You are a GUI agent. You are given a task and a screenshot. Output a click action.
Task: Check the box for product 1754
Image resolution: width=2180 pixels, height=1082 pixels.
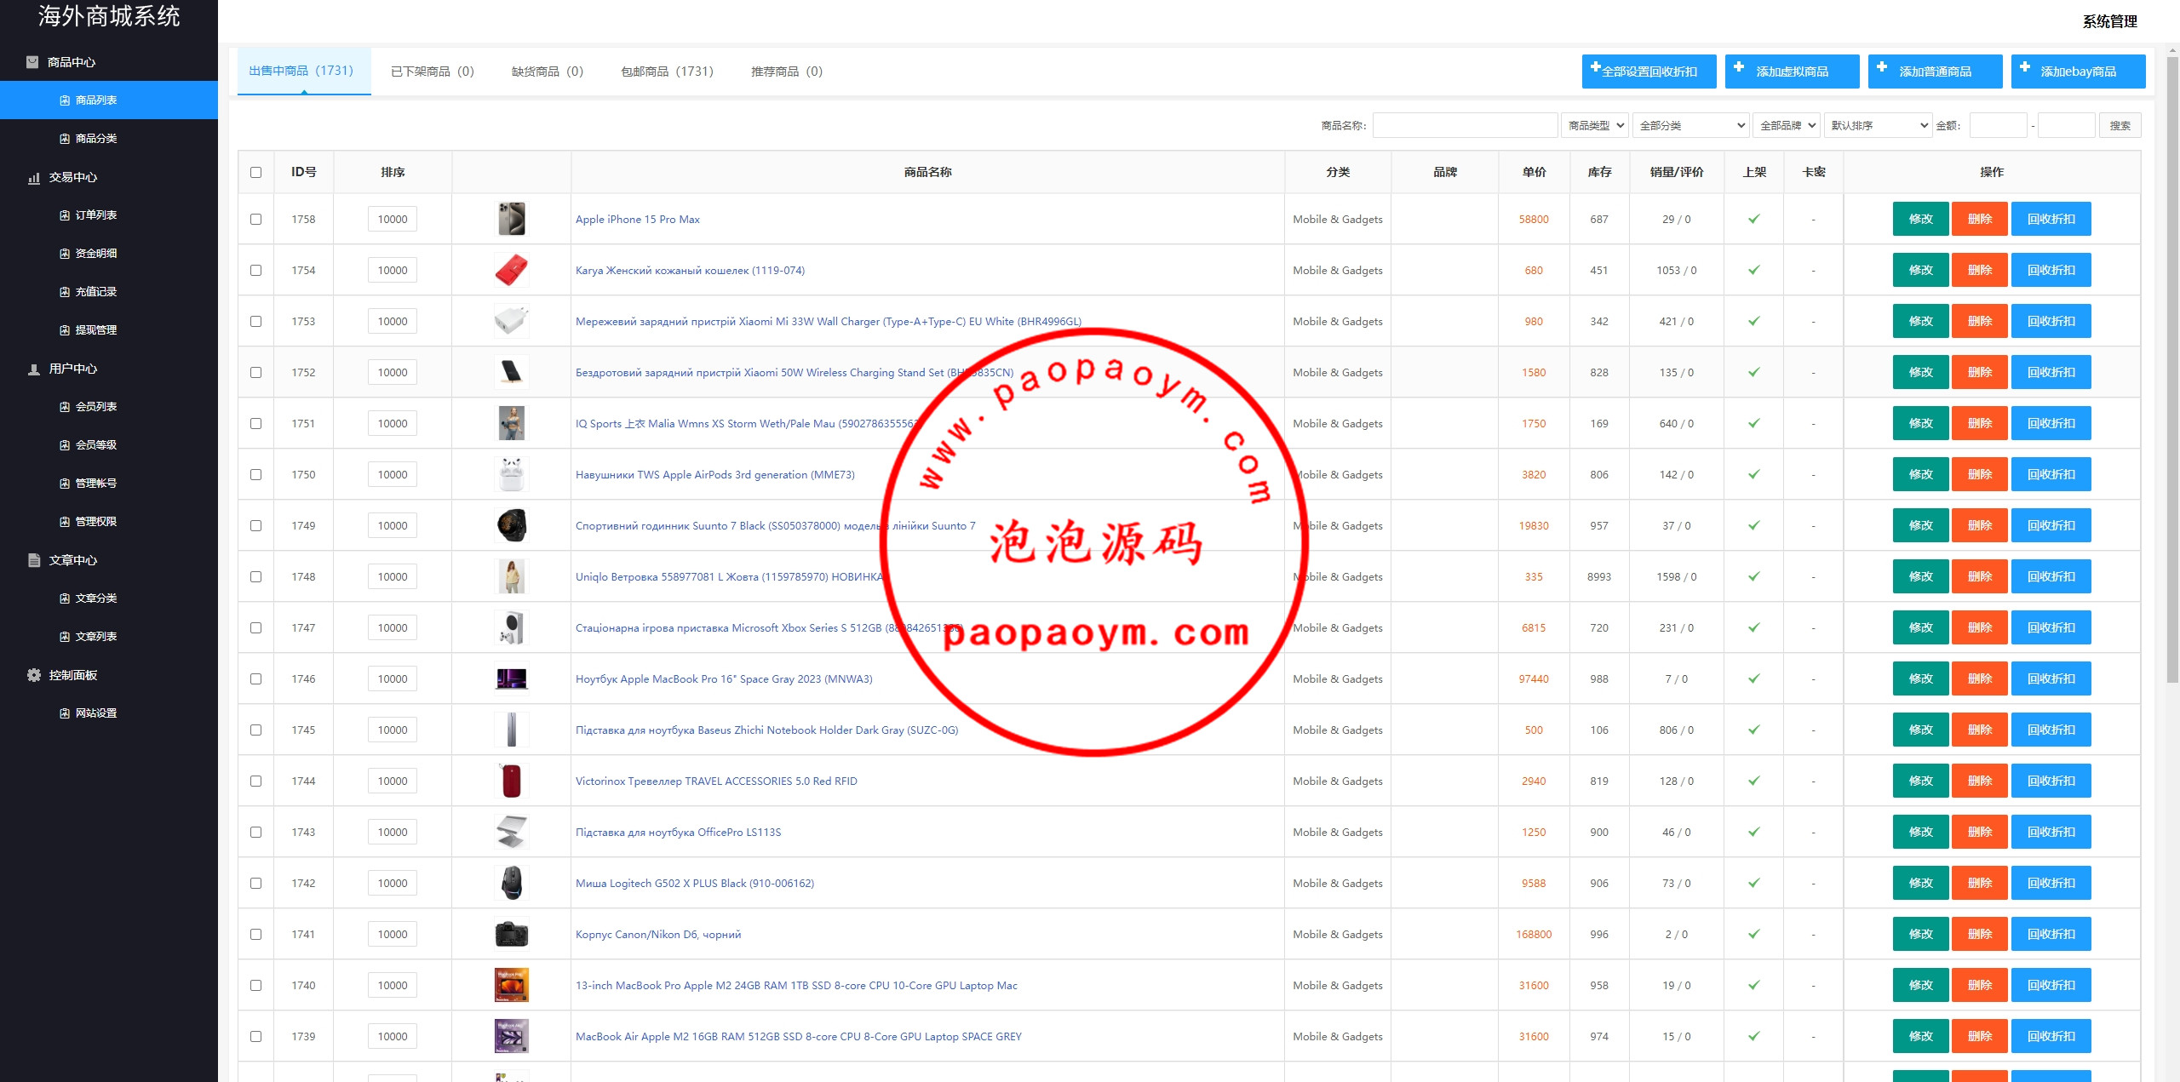pos(255,270)
